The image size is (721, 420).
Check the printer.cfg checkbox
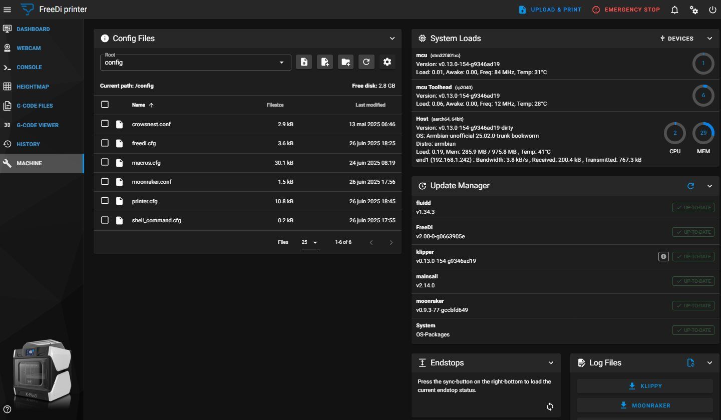[x=105, y=201]
